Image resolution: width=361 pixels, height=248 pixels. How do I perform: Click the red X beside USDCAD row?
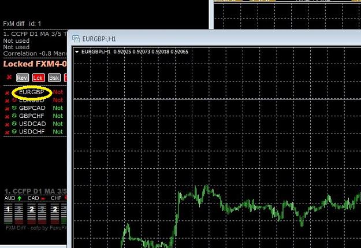(x=7, y=125)
